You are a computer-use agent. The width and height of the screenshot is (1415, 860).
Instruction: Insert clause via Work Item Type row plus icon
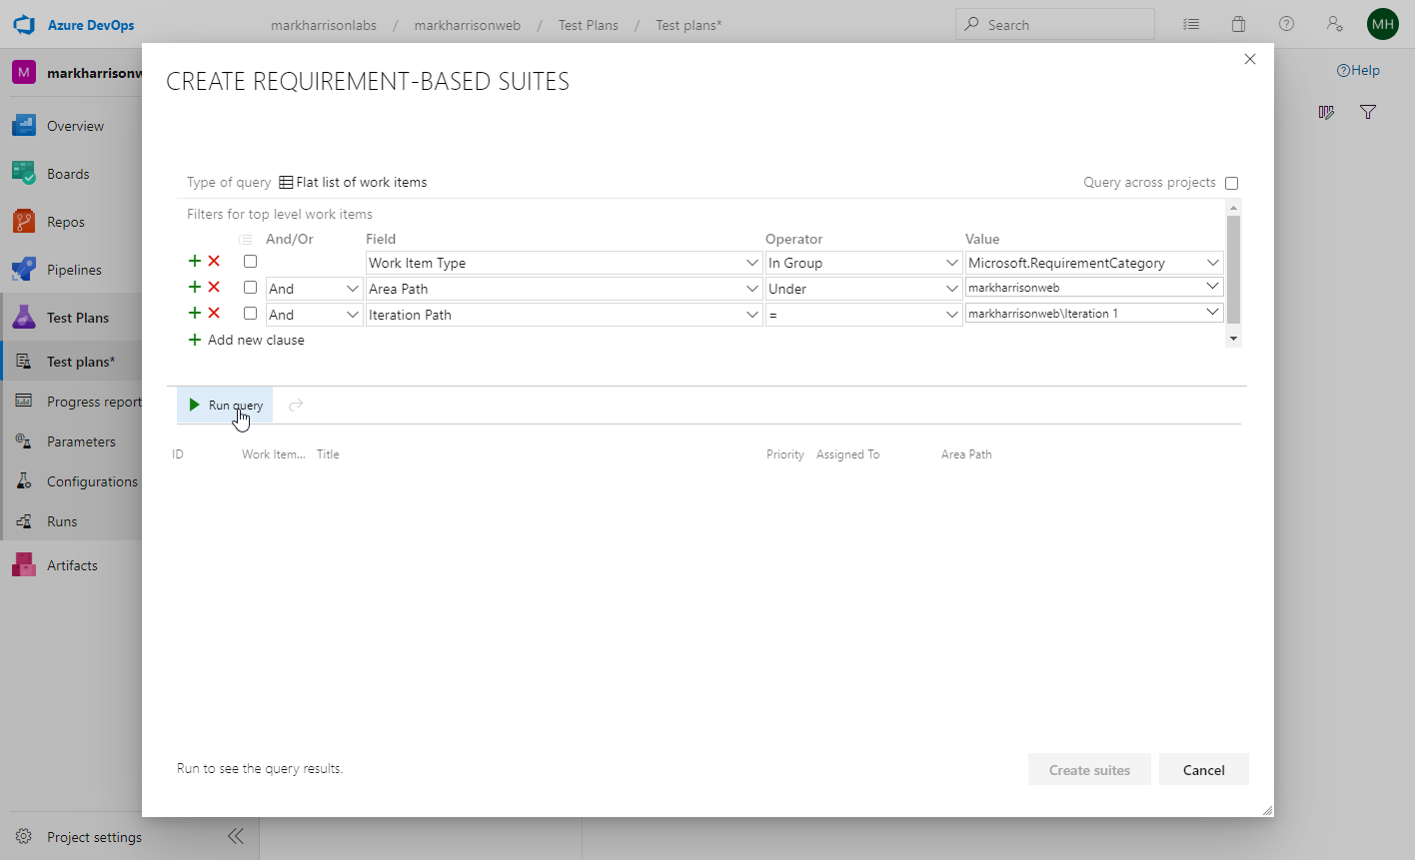(195, 262)
